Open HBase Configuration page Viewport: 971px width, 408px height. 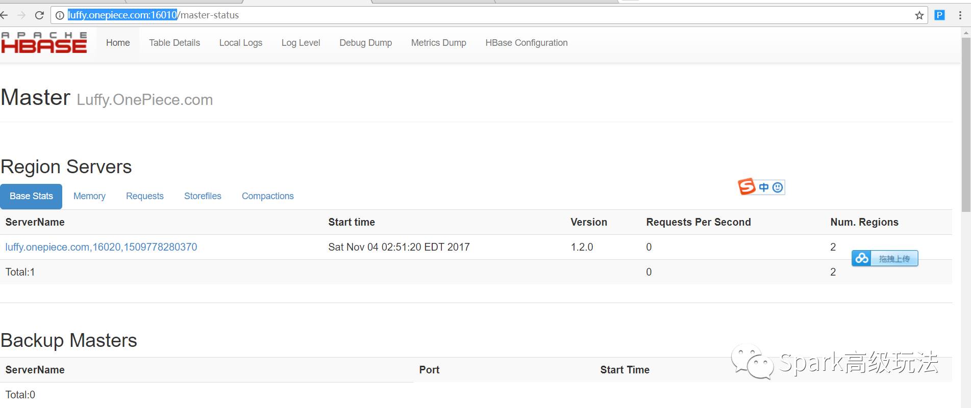[x=527, y=43]
